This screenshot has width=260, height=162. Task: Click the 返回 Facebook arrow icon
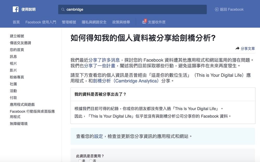(x=216, y=10)
